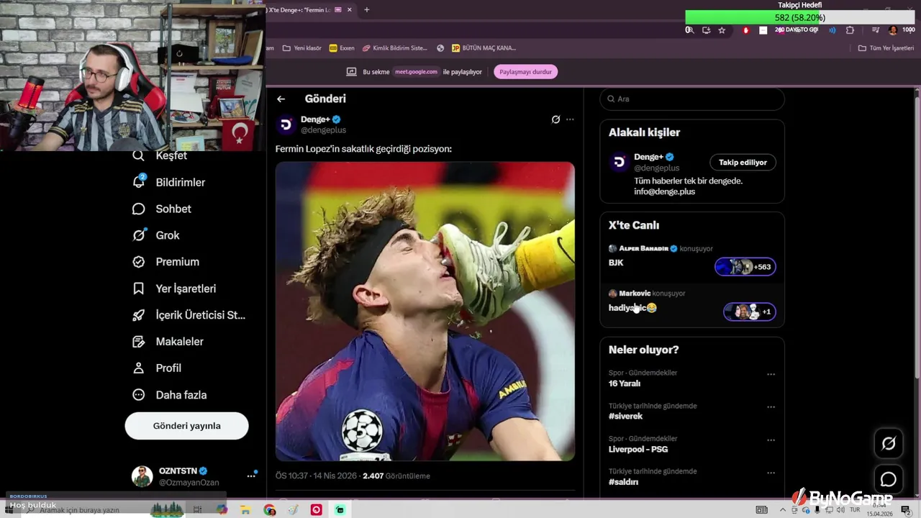Image resolution: width=921 pixels, height=518 pixels.
Task: Open the Kimlik Bildirim Sistemi bookmark
Action: [x=395, y=48]
